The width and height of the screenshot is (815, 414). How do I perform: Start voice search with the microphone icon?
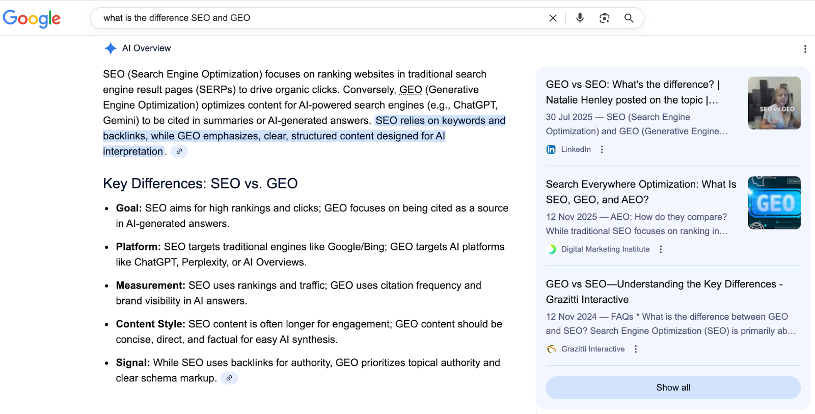[x=580, y=18]
